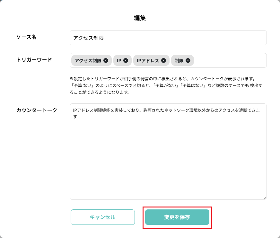Click the ケース名 input field
This screenshot has width=280, height=238.
click(168, 38)
